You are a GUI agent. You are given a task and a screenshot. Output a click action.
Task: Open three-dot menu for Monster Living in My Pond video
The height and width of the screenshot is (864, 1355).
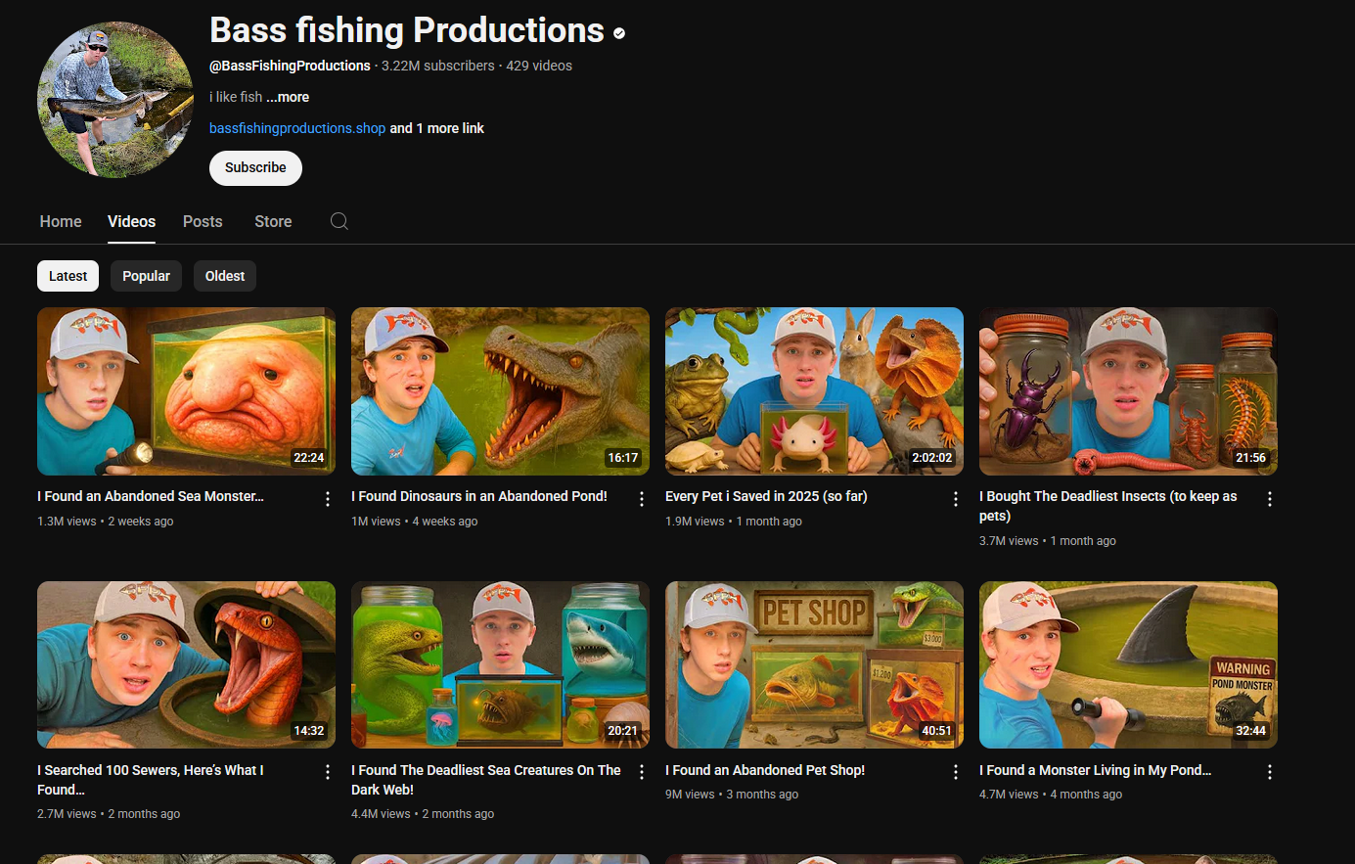pos(1270,772)
